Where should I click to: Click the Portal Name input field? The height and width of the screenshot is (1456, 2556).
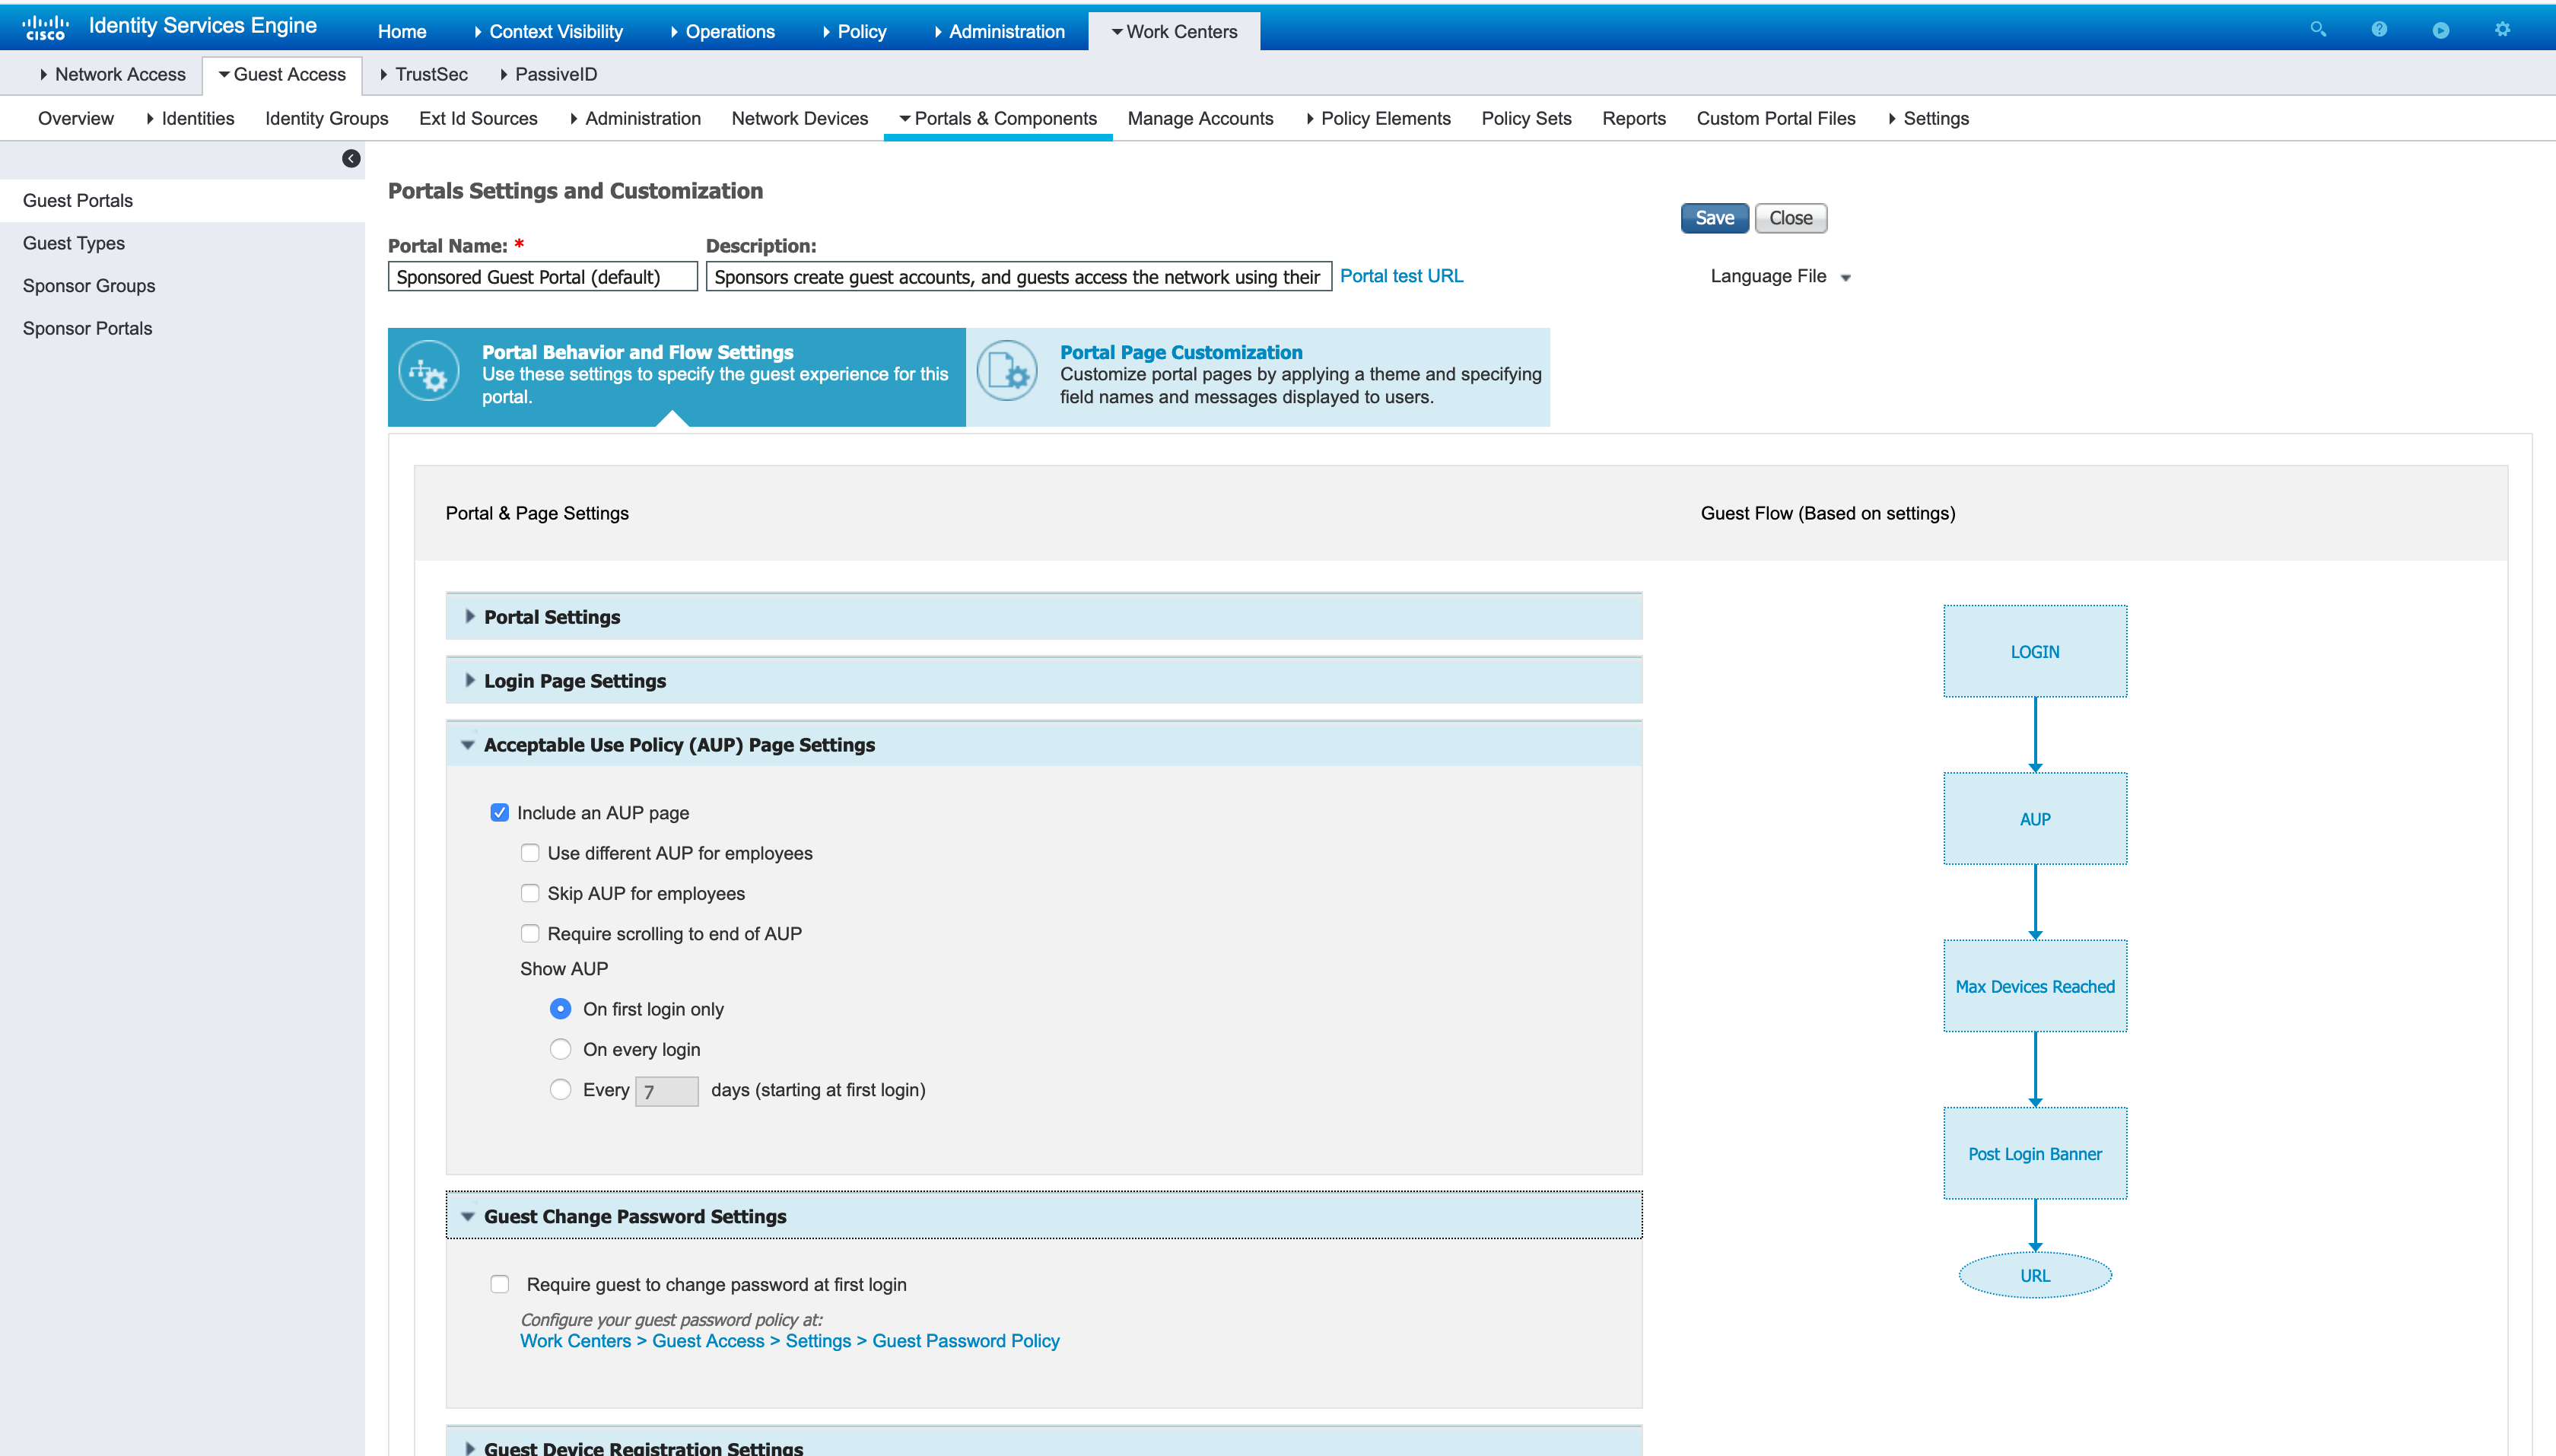[542, 276]
